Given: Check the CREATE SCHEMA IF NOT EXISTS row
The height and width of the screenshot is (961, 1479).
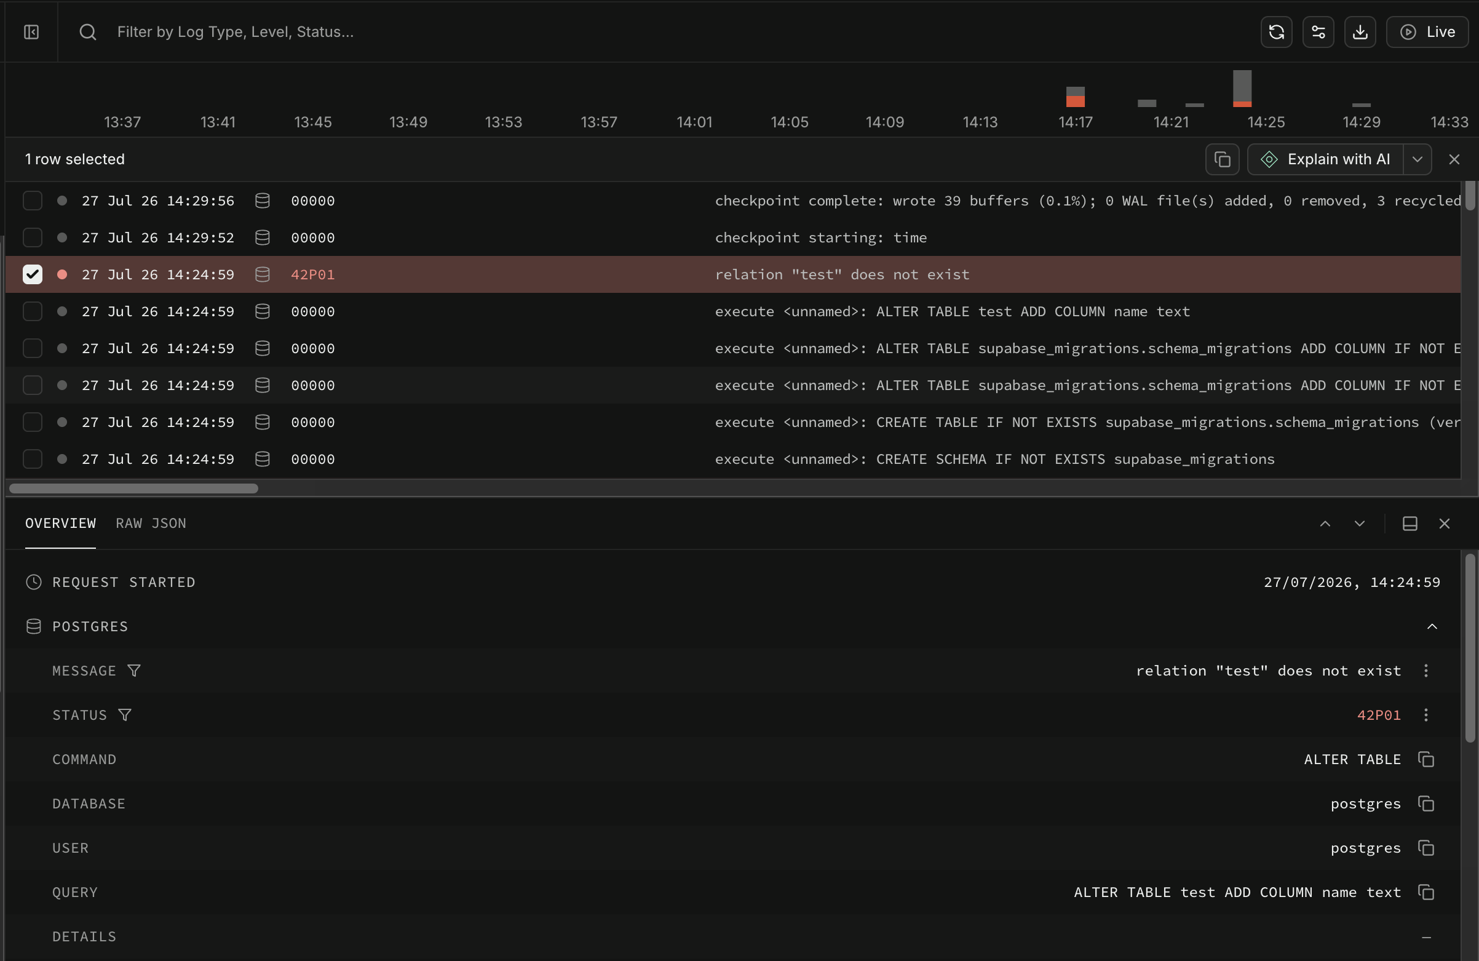Looking at the screenshot, I should tap(33, 459).
